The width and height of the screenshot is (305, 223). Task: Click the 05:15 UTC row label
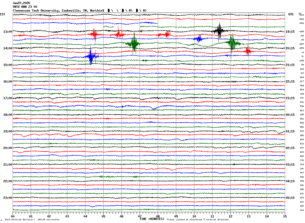pos(290,198)
